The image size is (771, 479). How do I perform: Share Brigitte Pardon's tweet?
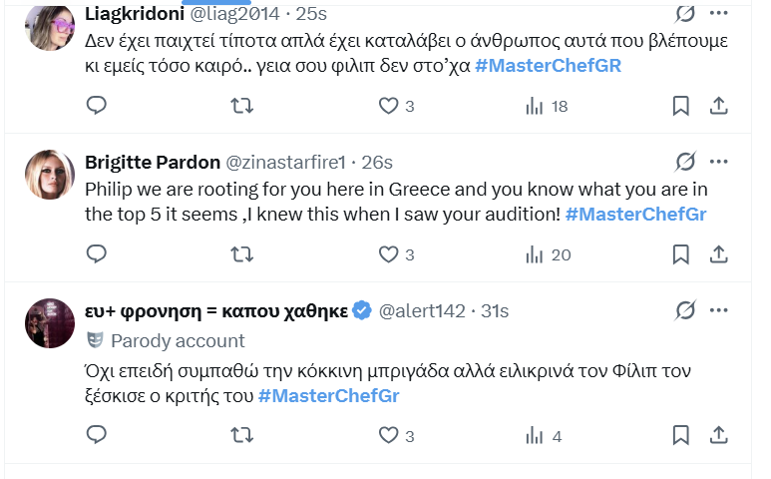click(718, 254)
